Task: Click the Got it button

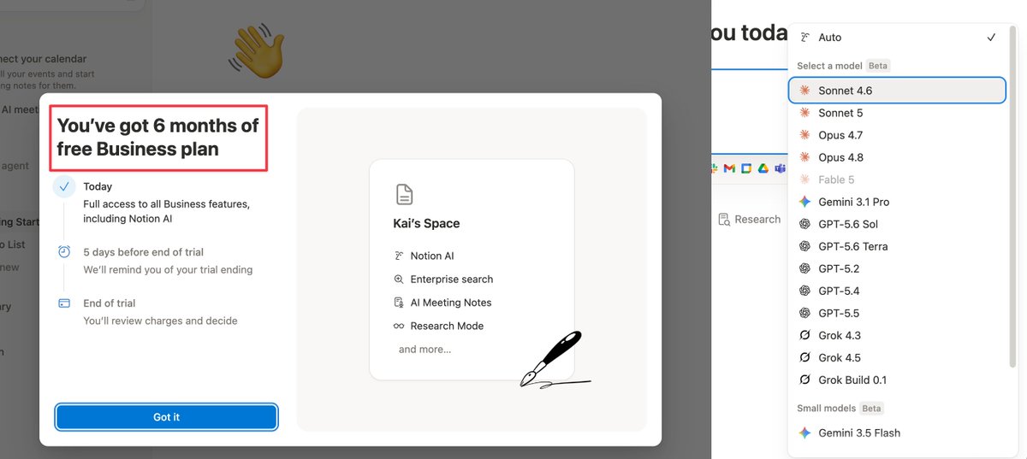Action: click(x=166, y=417)
